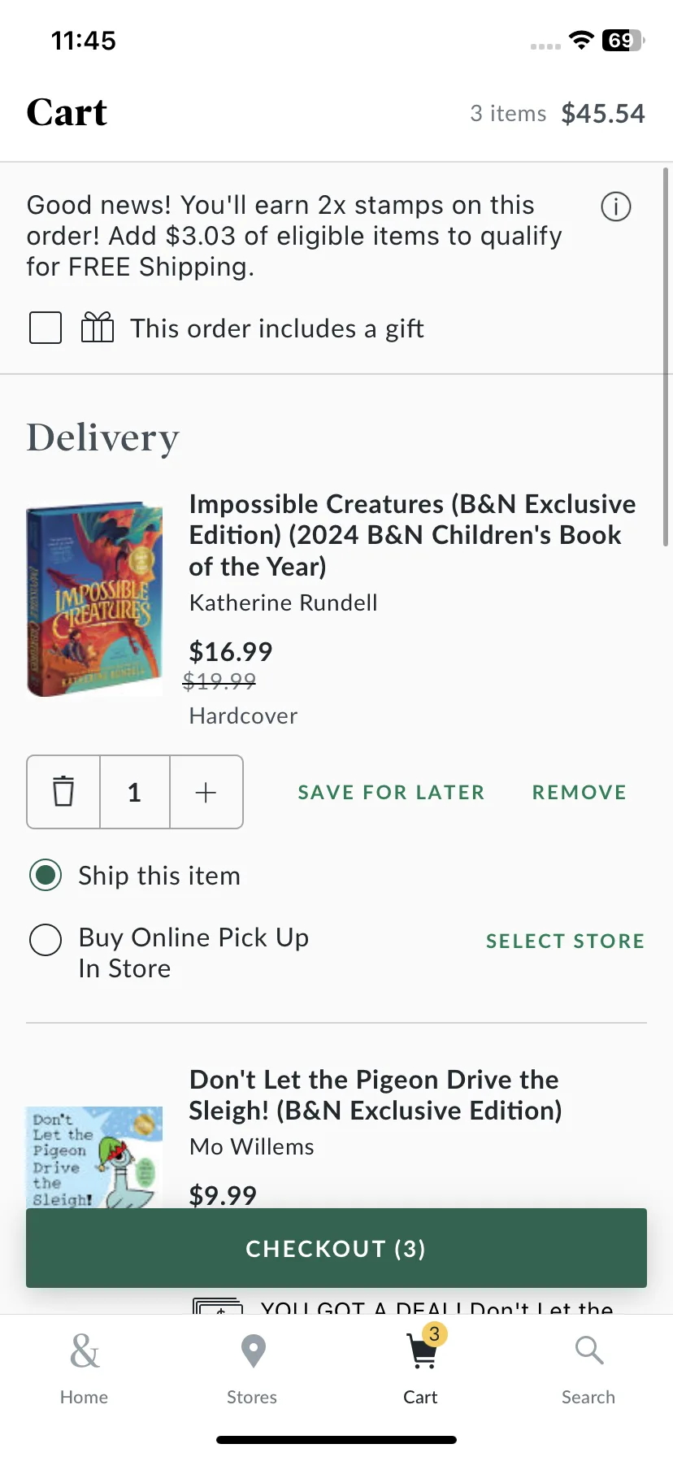Tap the quantity field showing 1
673x1457 pixels.
click(135, 792)
